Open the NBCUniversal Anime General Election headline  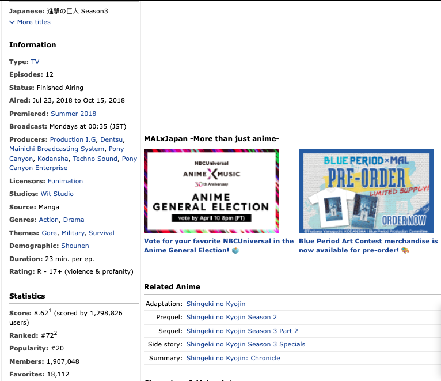(x=219, y=246)
